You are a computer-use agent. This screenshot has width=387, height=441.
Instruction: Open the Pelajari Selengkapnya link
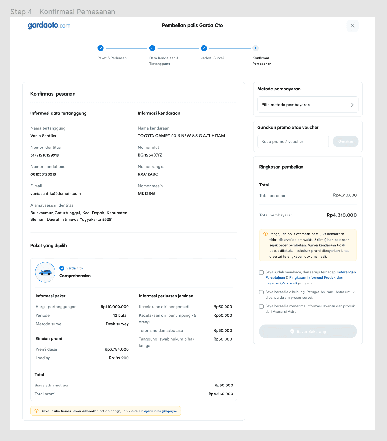[x=157, y=411]
